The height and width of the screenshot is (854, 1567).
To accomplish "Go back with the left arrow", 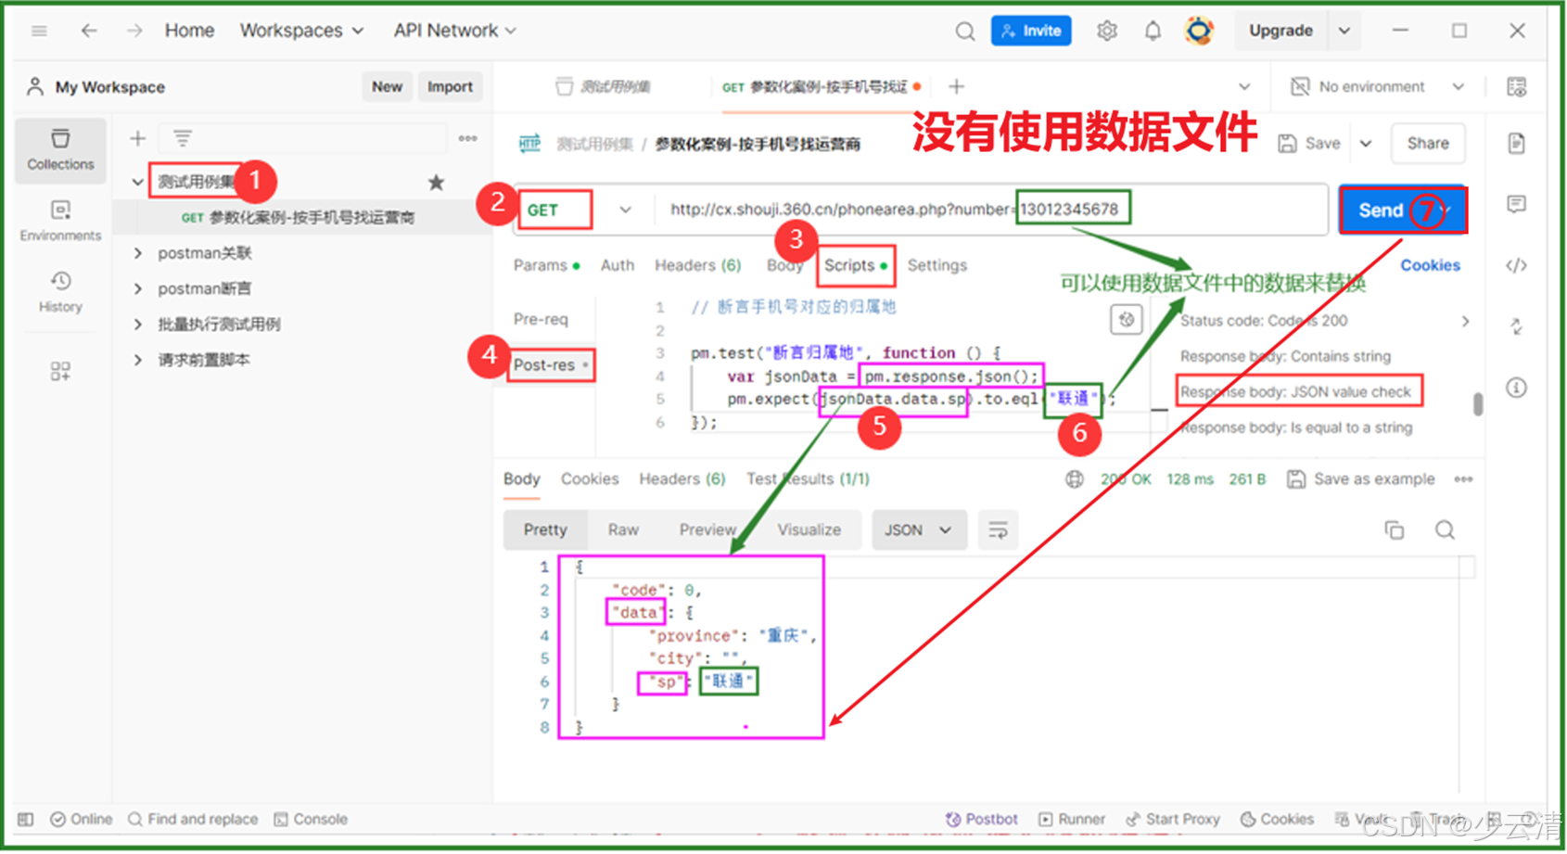I will point(88,31).
